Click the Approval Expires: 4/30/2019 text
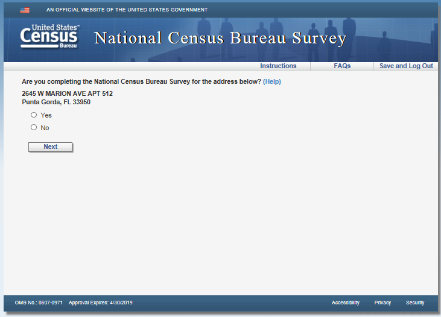Viewport: 441px width, 317px height. (x=100, y=303)
